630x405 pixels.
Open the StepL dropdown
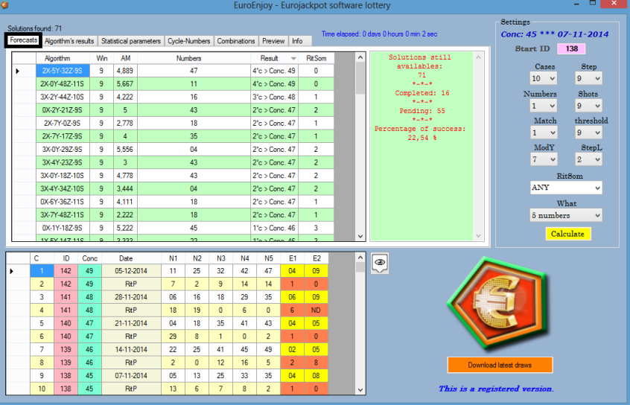(588, 159)
